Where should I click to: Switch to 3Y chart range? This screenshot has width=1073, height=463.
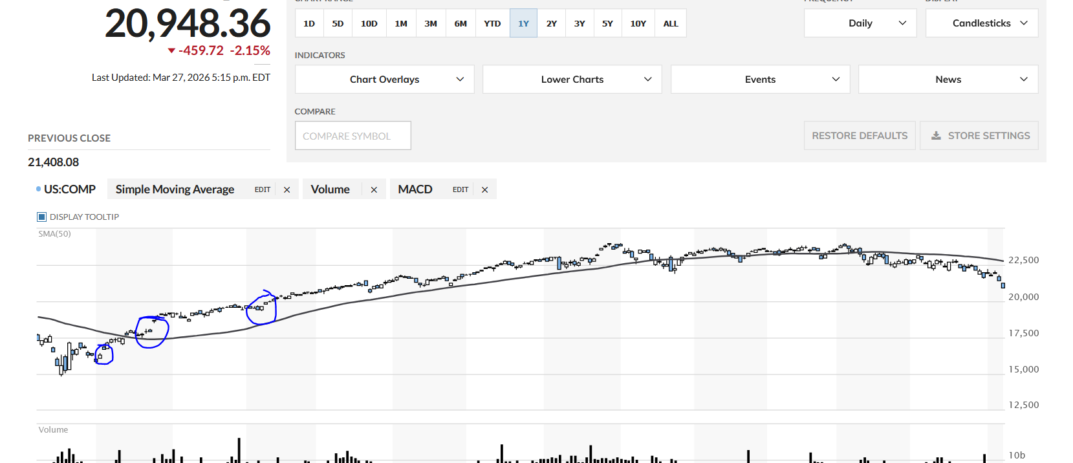click(580, 23)
